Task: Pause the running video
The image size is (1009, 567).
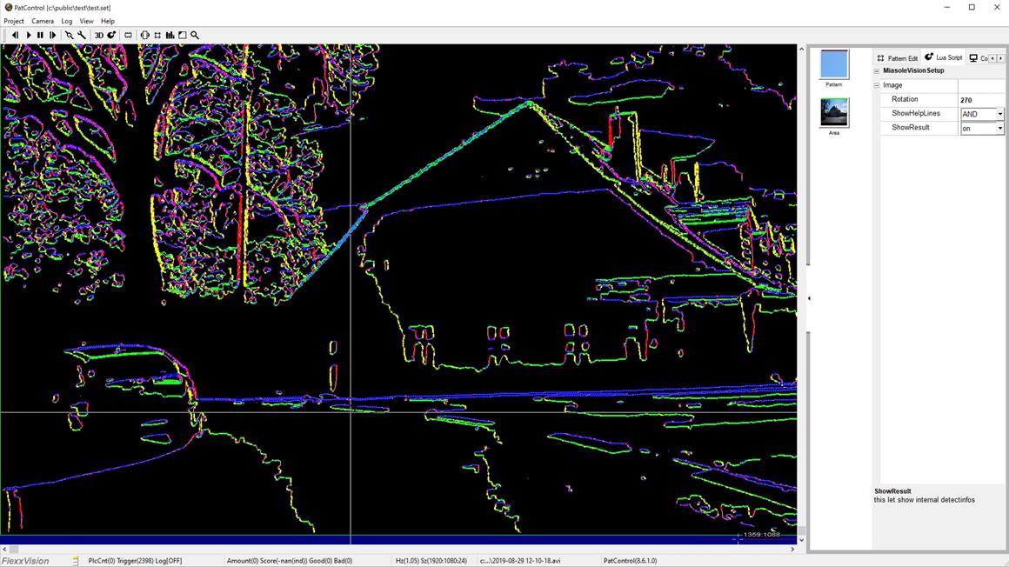Action: click(x=41, y=36)
